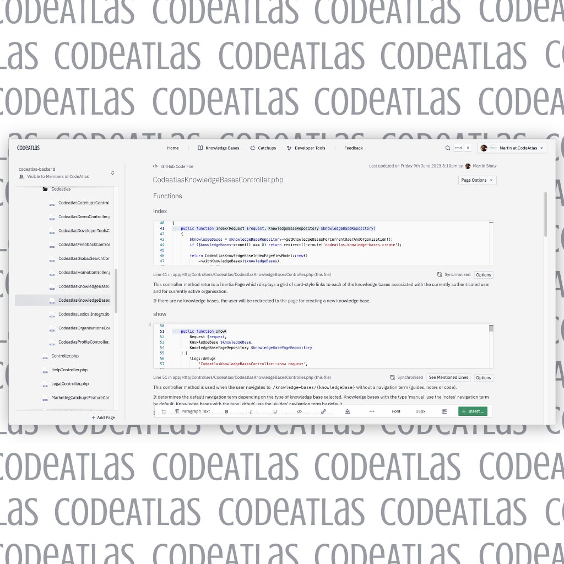Open the Martin at CodeAtlas account menu
Image resolution: width=564 pixels, height=564 pixels.
click(x=512, y=148)
